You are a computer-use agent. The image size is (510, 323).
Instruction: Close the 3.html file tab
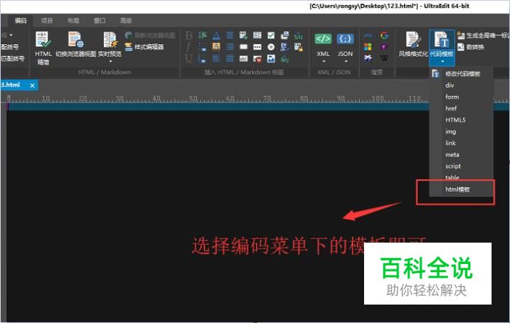pyautogui.click(x=32, y=86)
